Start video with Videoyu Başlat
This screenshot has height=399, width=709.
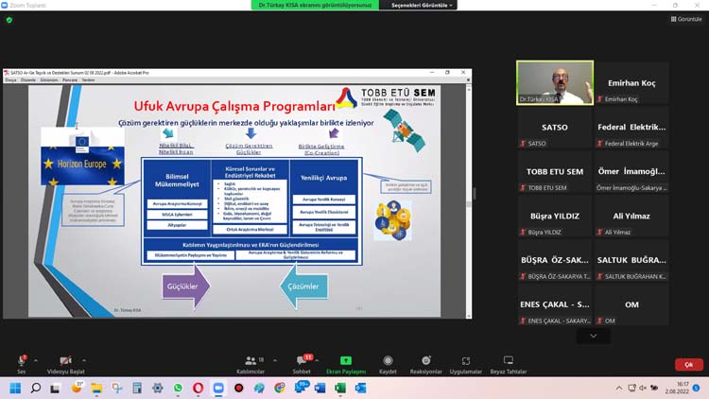point(65,362)
